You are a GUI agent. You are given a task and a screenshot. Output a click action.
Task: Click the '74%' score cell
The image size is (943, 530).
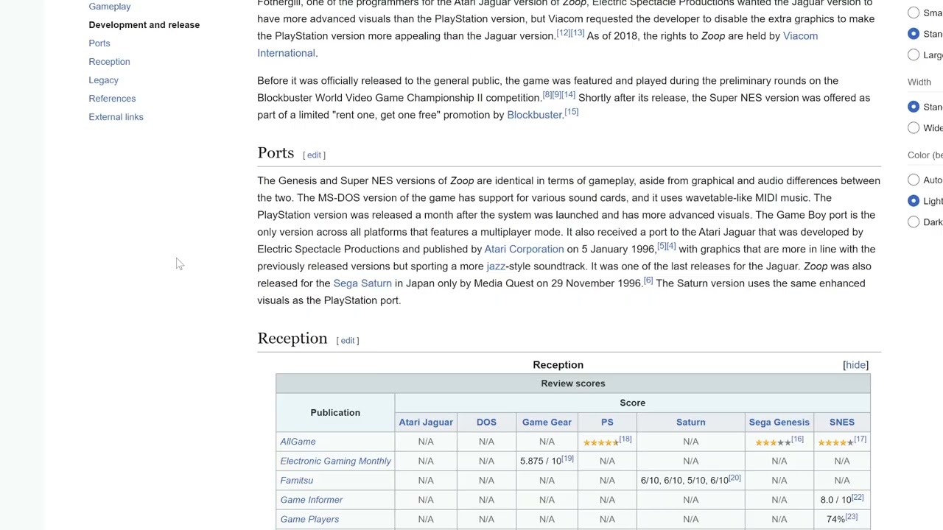(842, 519)
